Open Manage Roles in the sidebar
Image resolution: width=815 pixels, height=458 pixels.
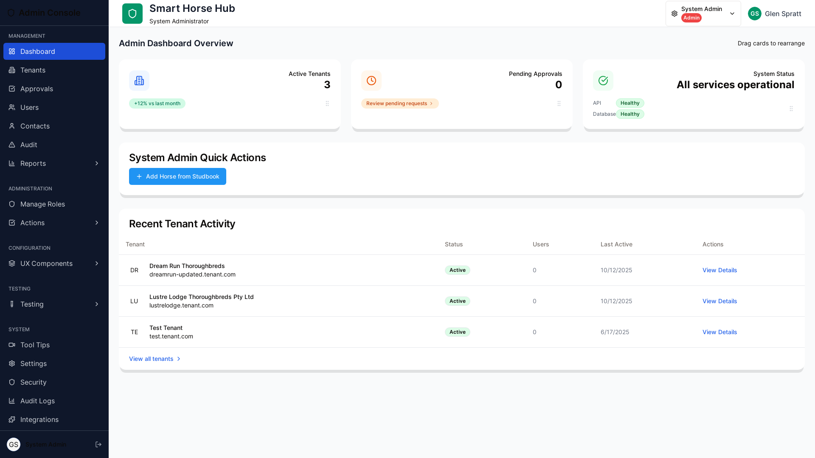(54, 204)
